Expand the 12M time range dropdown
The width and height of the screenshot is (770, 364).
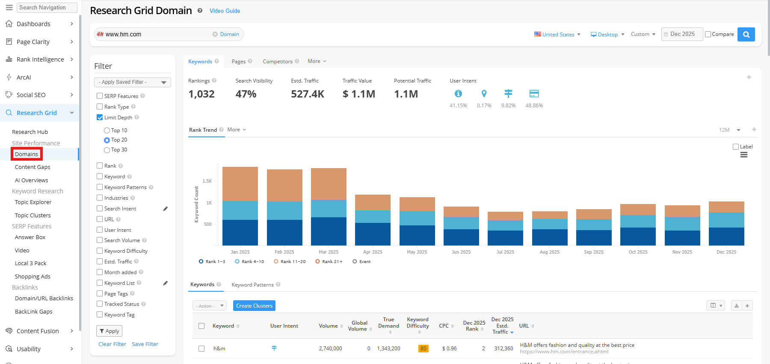click(729, 130)
